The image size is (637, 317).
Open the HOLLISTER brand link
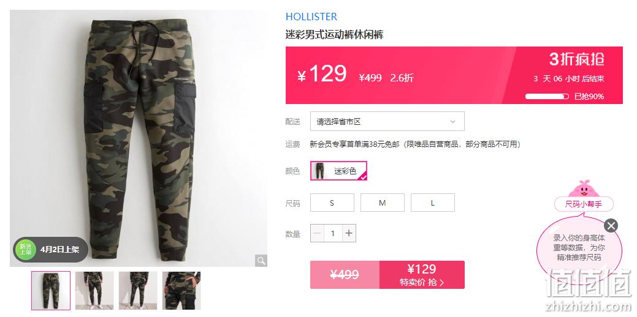click(311, 17)
